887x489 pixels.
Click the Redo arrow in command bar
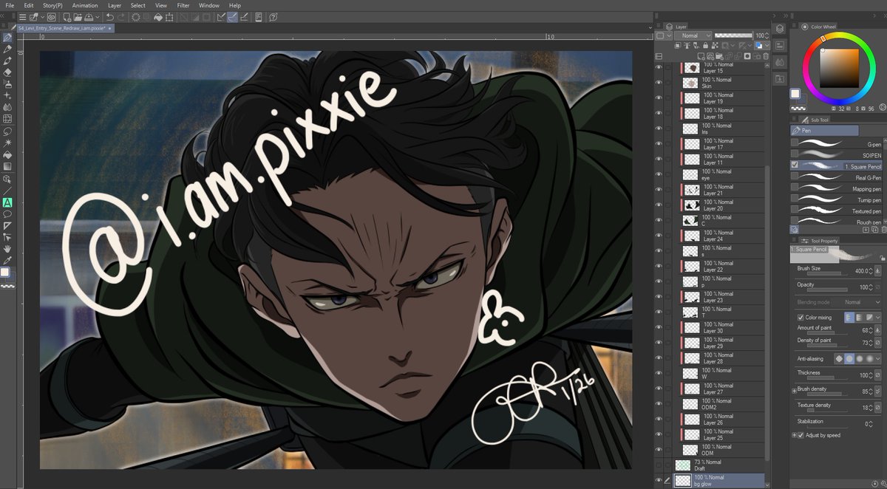pyautogui.click(x=120, y=17)
